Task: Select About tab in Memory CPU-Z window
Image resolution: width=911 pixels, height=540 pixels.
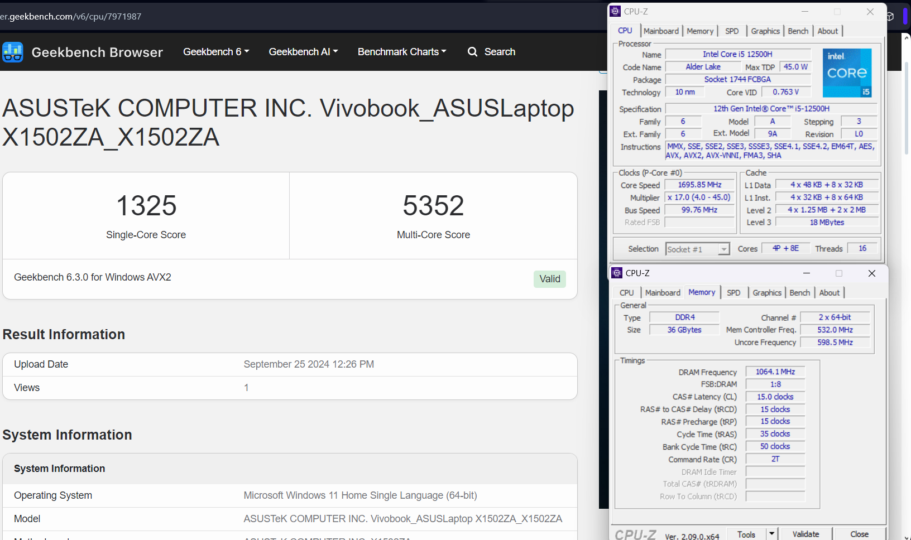Action: (x=830, y=293)
